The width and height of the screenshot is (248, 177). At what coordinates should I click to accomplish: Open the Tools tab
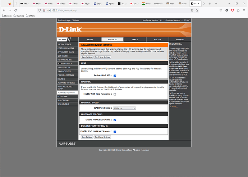(135, 40)
